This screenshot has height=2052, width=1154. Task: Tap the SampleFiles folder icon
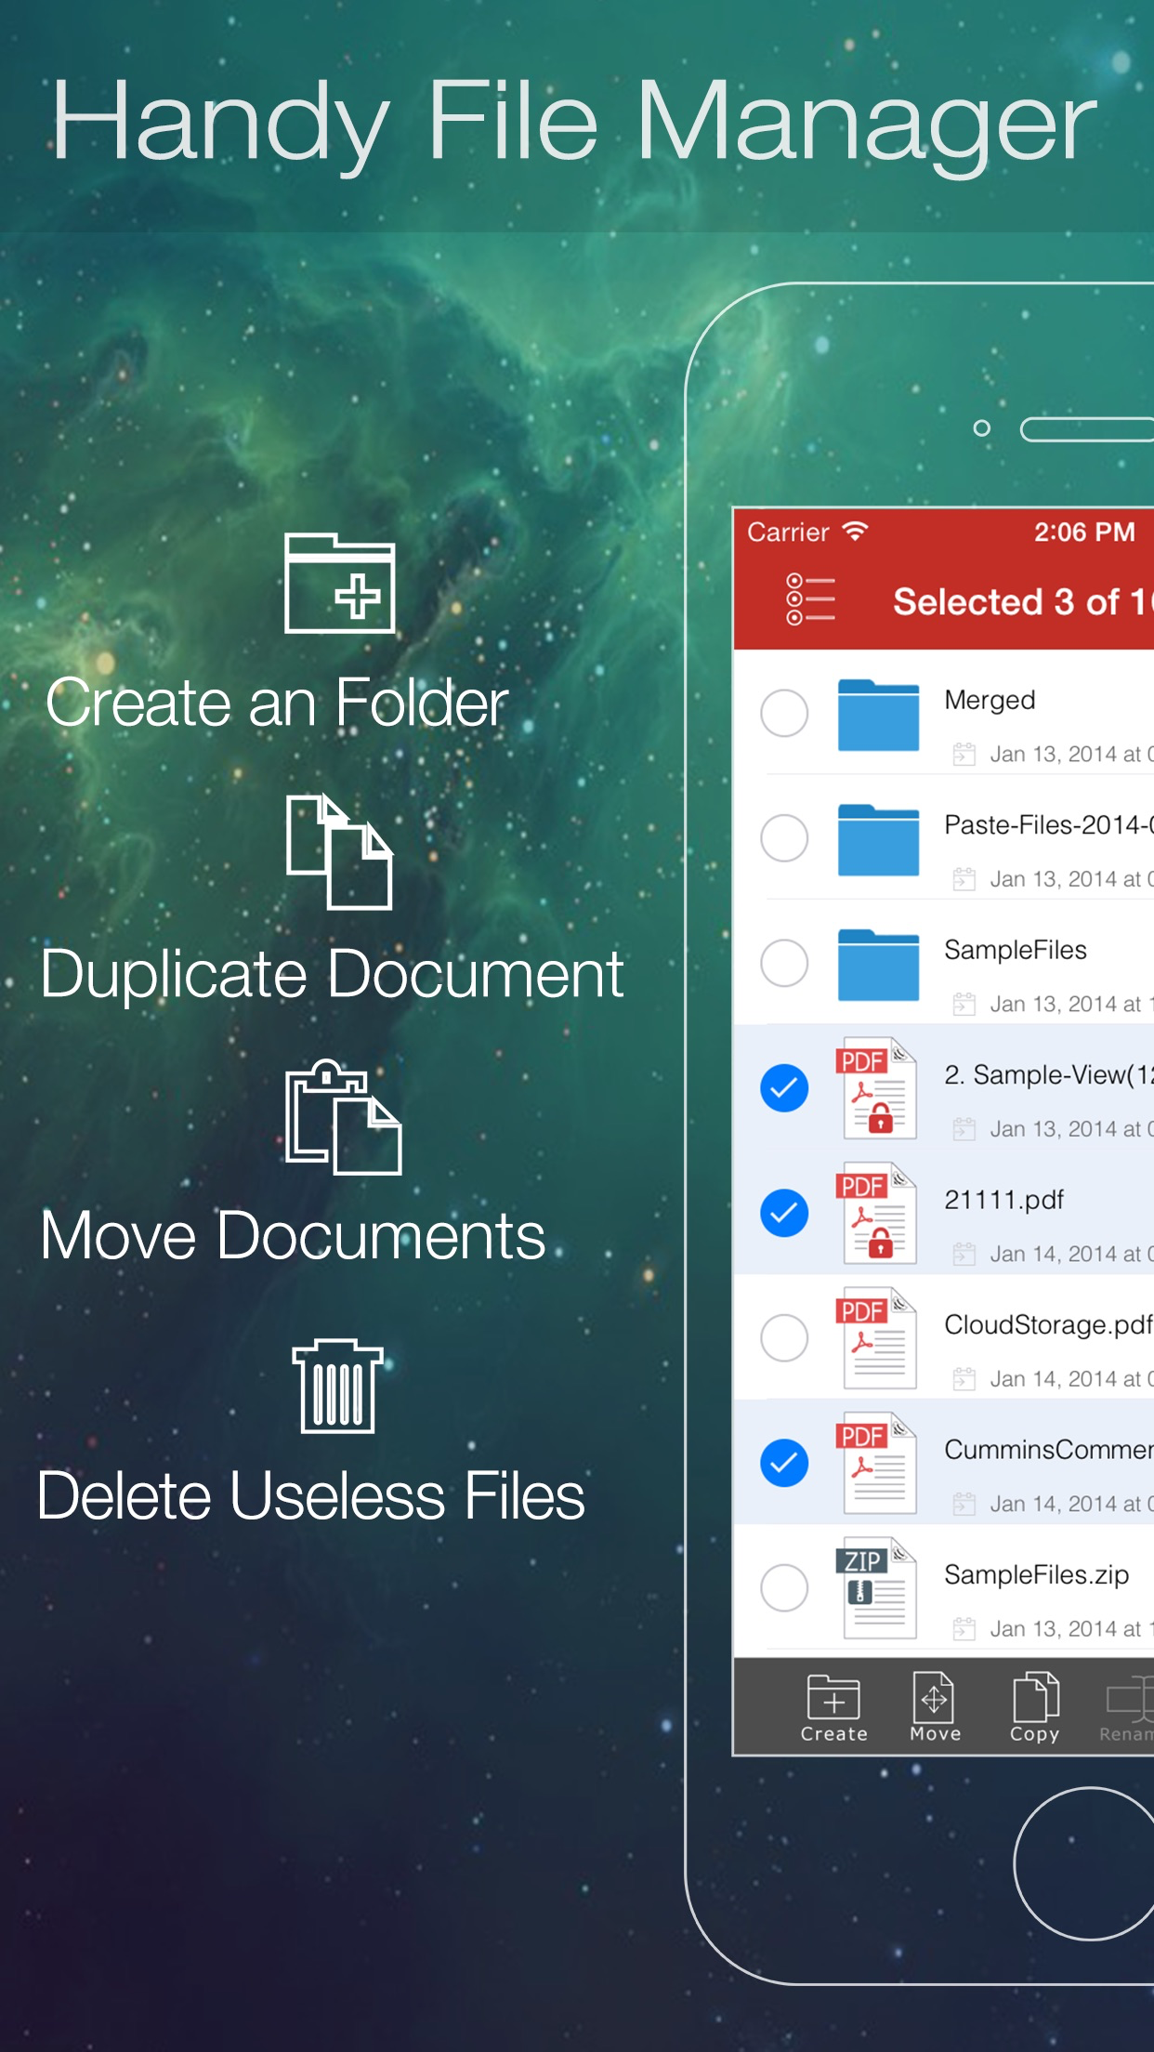point(878,965)
